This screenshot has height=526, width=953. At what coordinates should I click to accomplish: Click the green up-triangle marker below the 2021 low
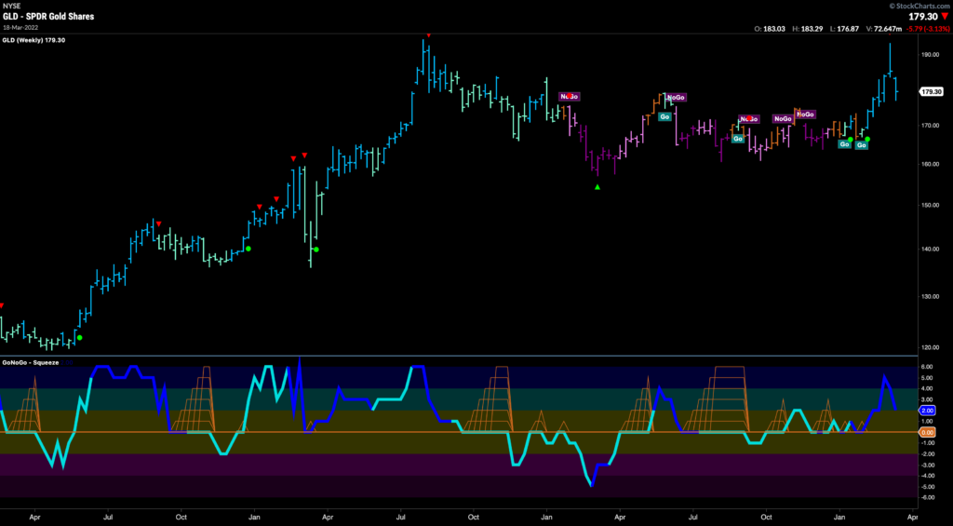(x=597, y=187)
